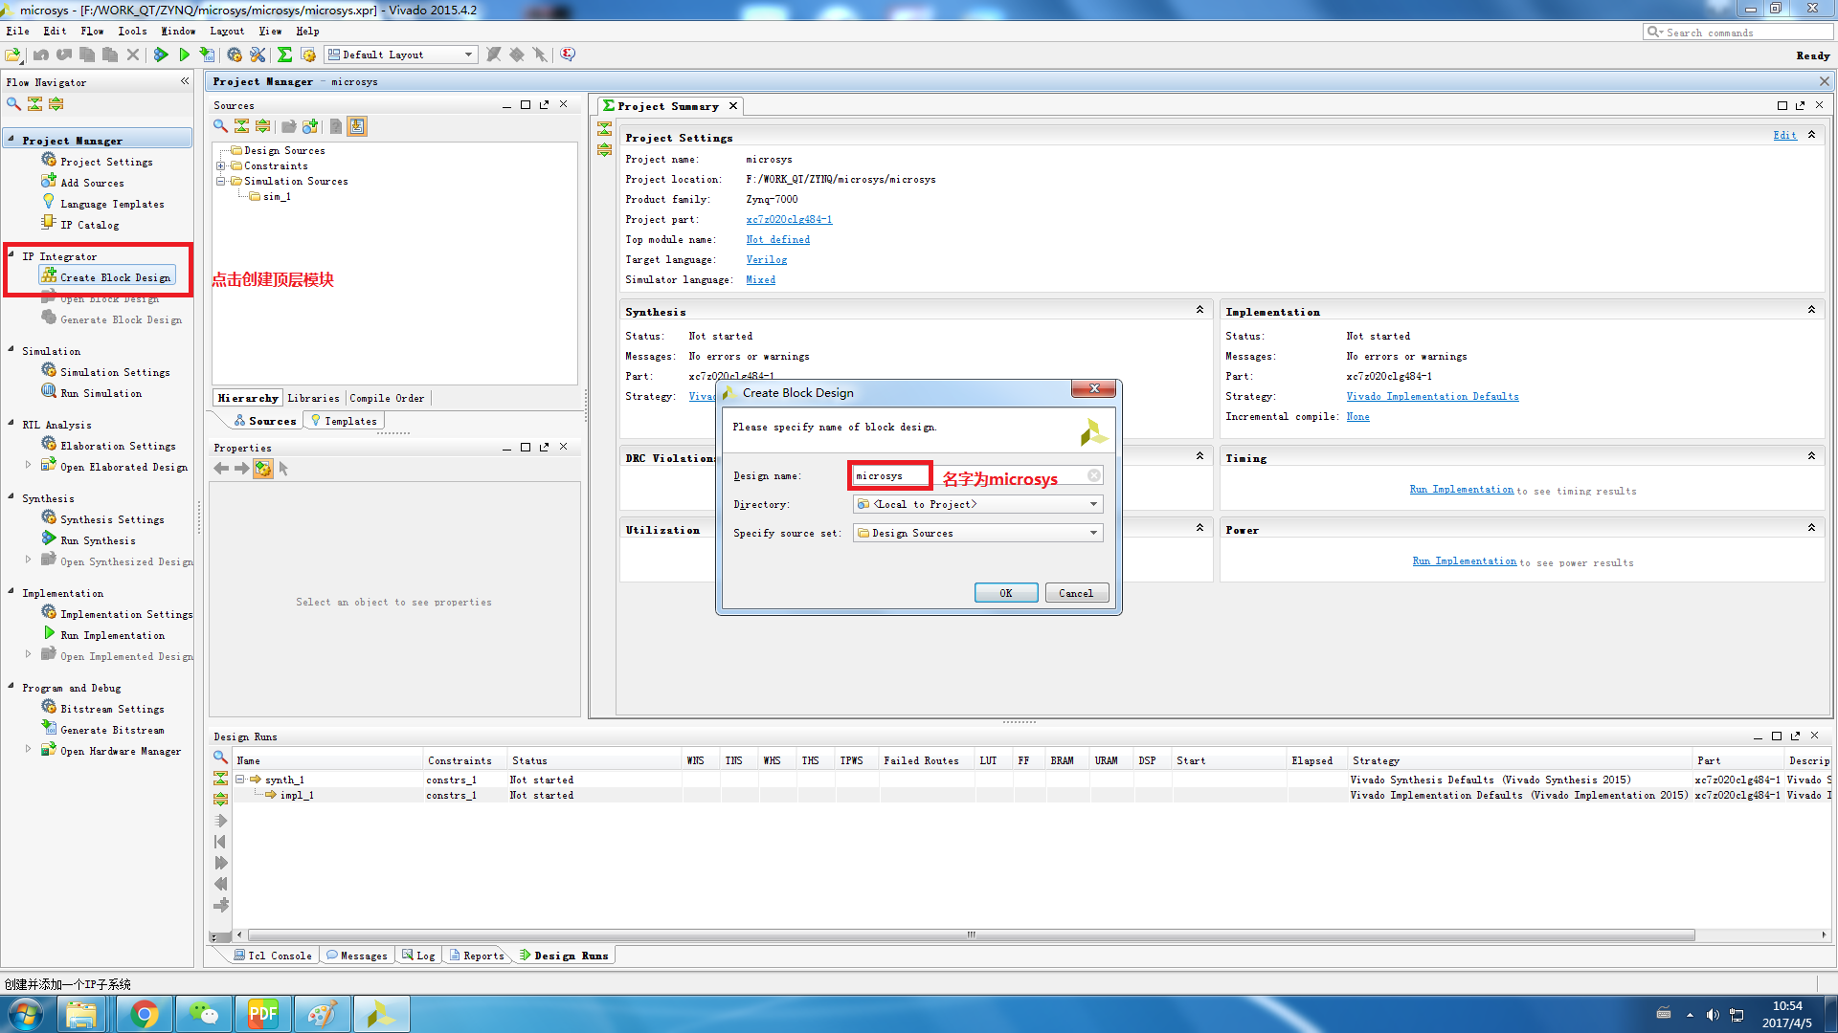Image resolution: width=1838 pixels, height=1033 pixels.
Task: Collapse IP Integrator section
Action: click(11, 255)
